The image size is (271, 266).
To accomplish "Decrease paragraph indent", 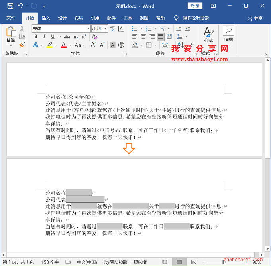I will coord(179,28).
